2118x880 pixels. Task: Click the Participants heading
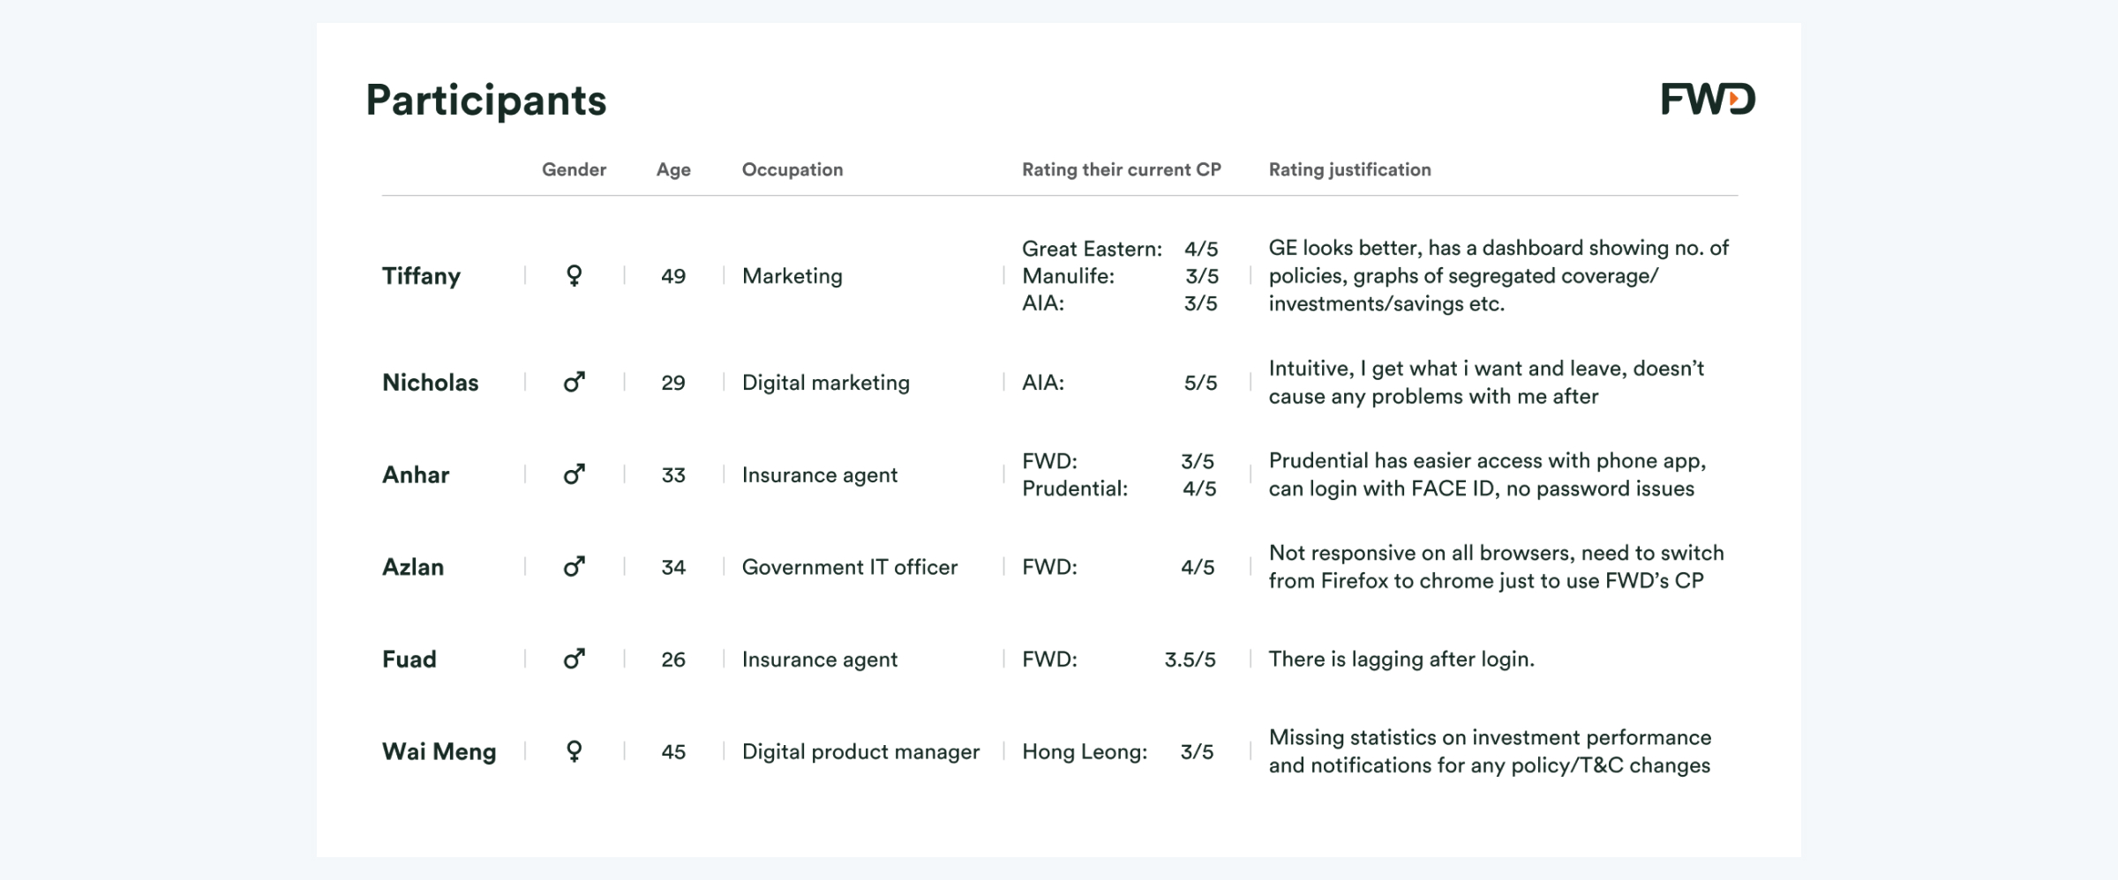click(486, 101)
